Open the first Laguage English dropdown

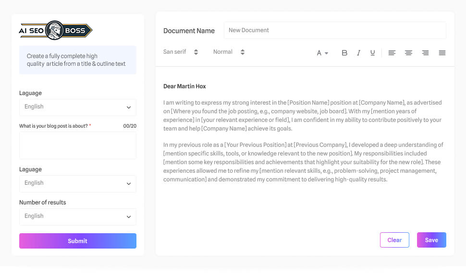point(77,107)
